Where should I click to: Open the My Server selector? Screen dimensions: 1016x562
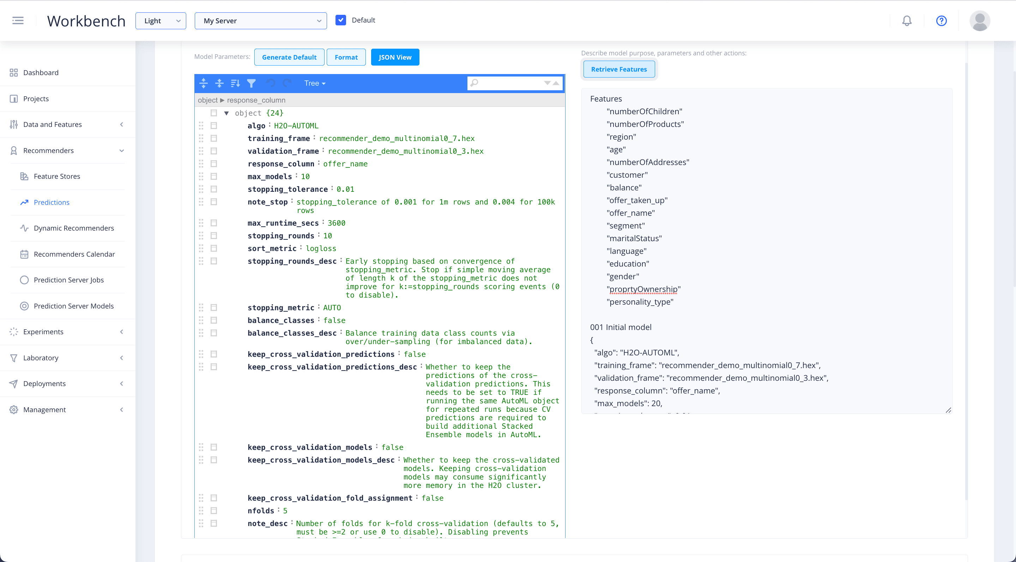260,20
